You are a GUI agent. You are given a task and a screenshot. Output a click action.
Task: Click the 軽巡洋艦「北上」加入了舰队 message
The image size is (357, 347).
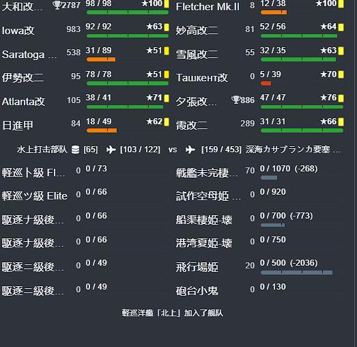pos(172,313)
